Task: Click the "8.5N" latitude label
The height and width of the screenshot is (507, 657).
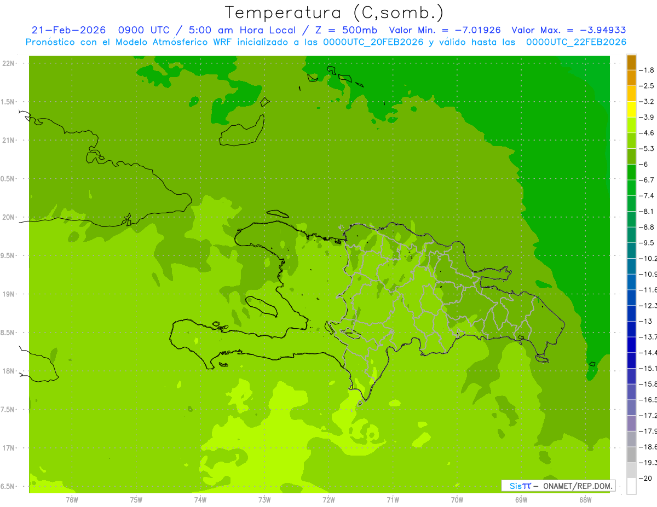Action: click(8, 333)
